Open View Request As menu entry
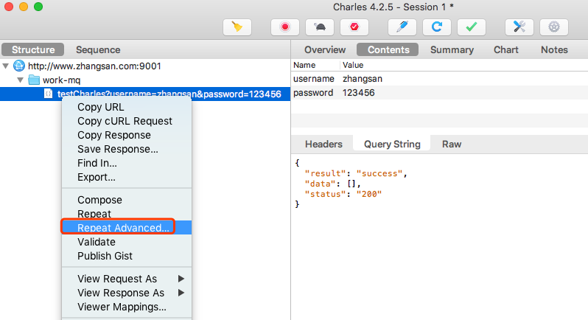 pyautogui.click(x=127, y=279)
